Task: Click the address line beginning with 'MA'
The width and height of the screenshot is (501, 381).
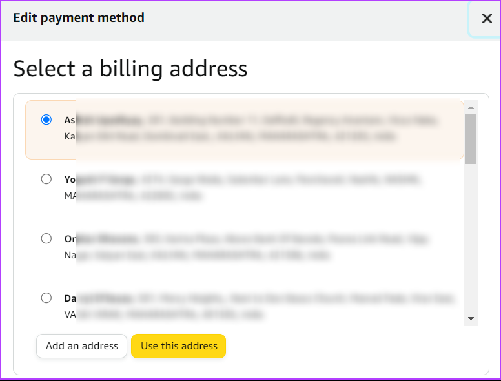Action: click(133, 196)
